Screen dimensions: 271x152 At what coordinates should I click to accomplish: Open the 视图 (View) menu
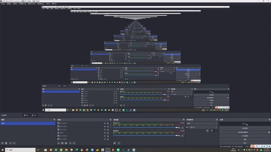(x=15, y=4)
